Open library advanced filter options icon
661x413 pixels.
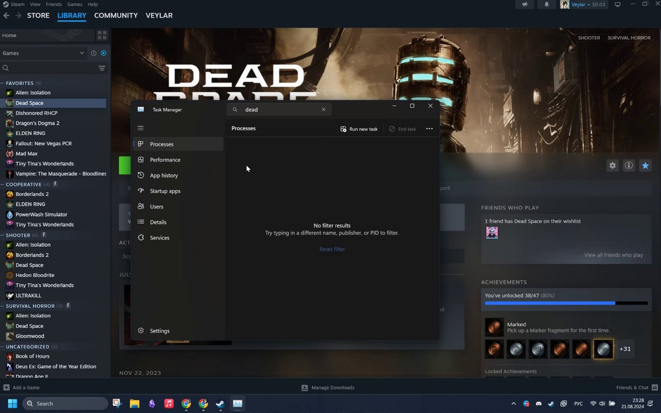pos(102,68)
